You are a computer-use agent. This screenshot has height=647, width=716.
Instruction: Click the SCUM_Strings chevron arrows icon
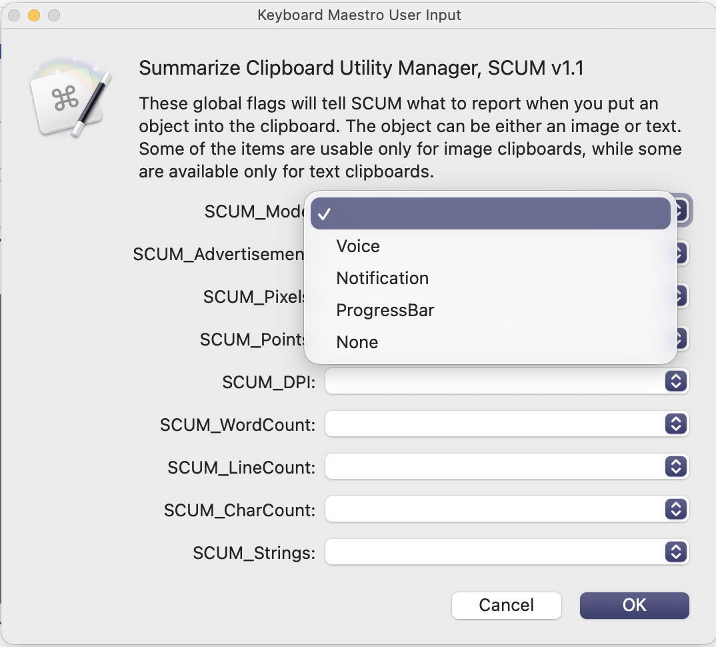675,552
